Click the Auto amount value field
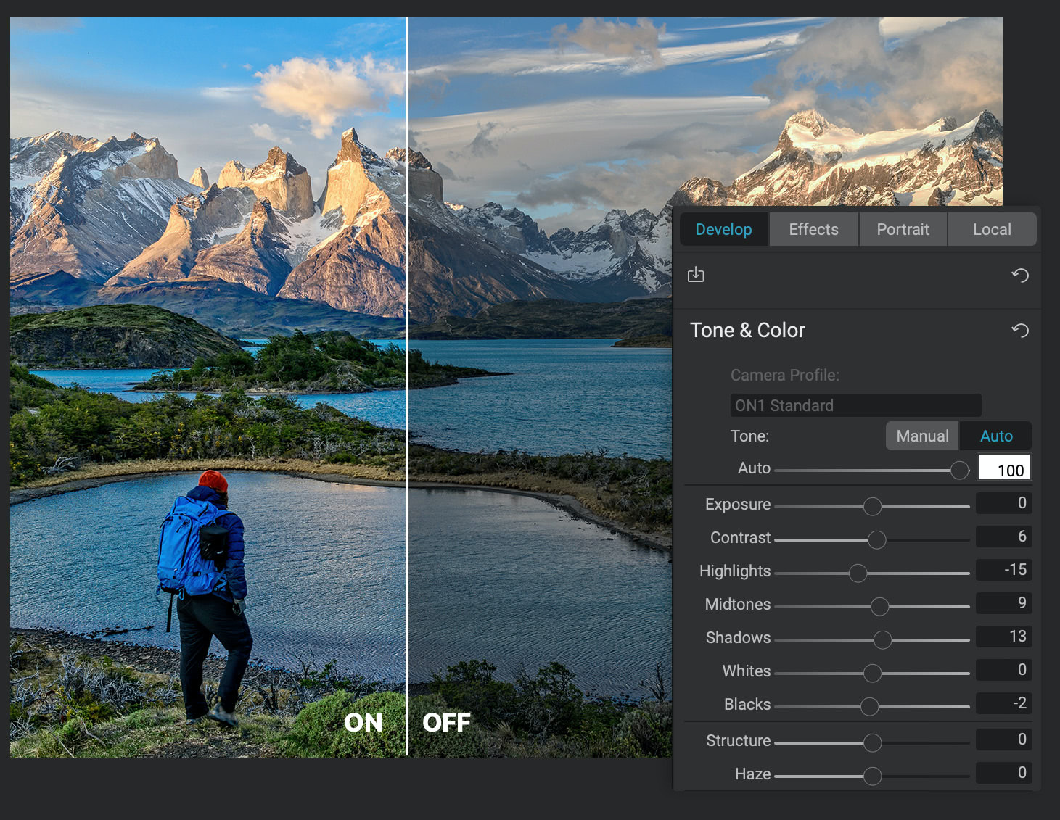This screenshot has width=1060, height=820. point(1003,469)
